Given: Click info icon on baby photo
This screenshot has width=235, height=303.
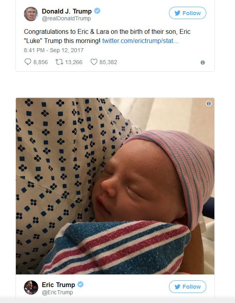Looking at the screenshot, I should click(209, 104).
